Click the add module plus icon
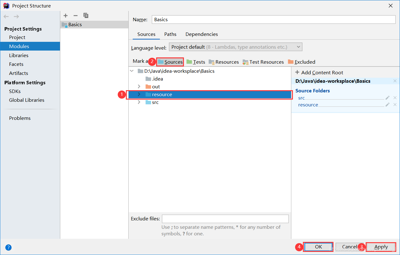Image resolution: width=400 pixels, height=255 pixels. point(66,16)
